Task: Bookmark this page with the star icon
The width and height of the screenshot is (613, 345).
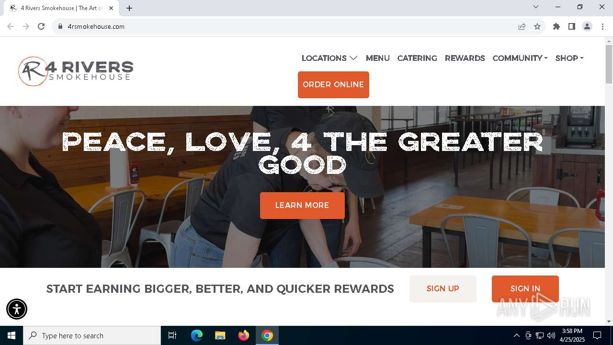Action: [x=537, y=26]
